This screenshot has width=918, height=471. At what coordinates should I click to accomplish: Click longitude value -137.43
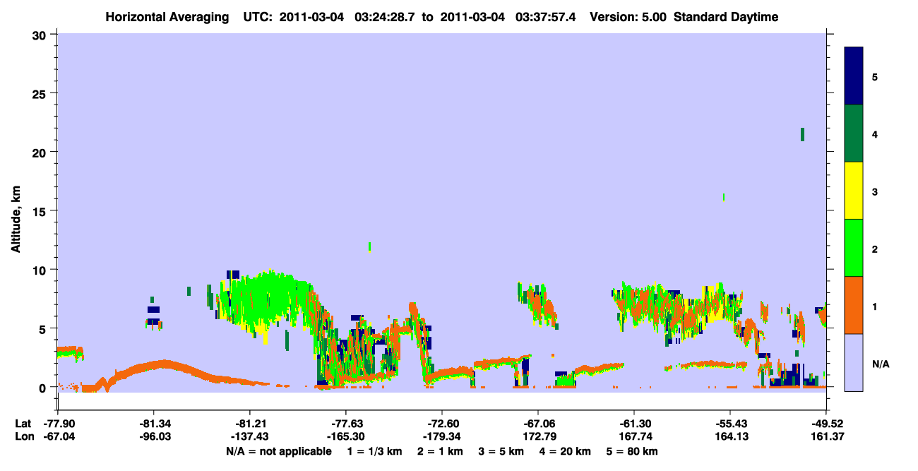tap(249, 436)
